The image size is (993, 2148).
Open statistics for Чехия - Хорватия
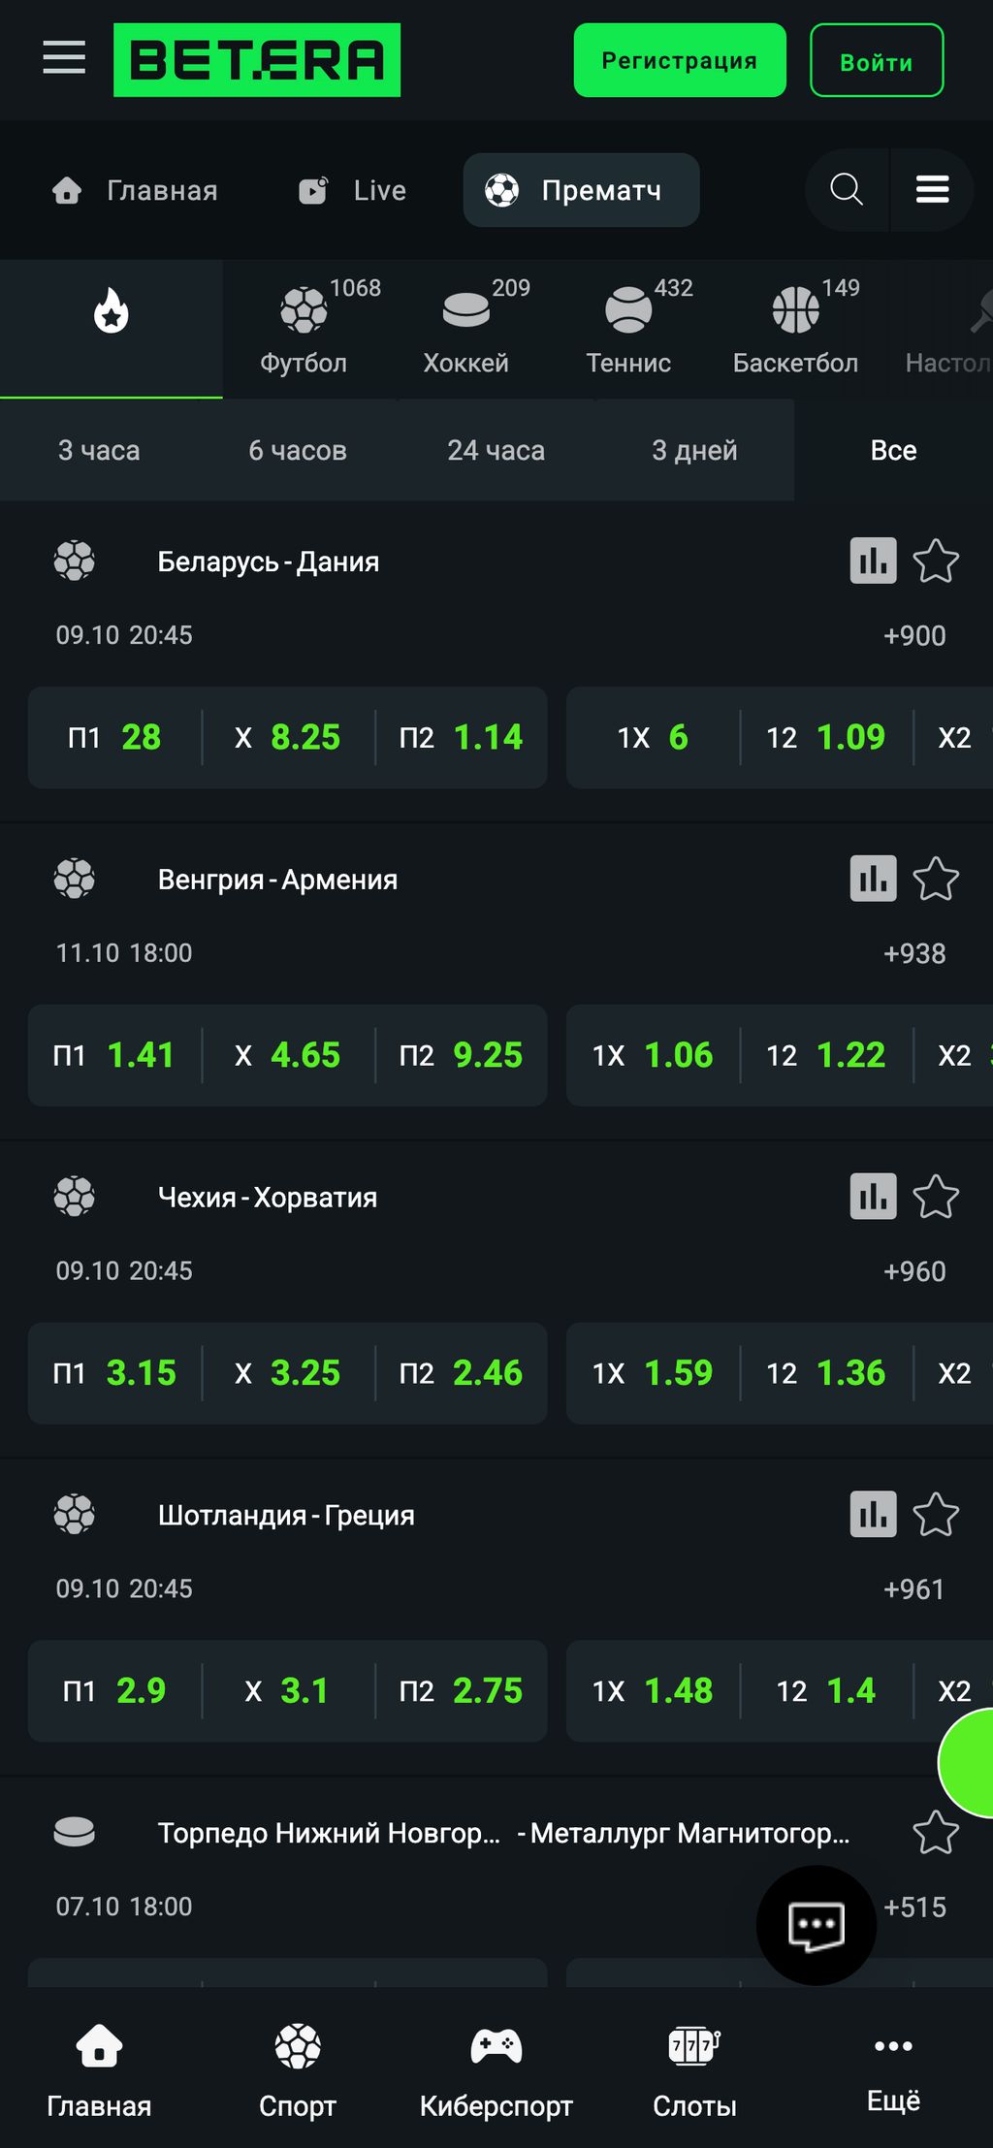873,1197
